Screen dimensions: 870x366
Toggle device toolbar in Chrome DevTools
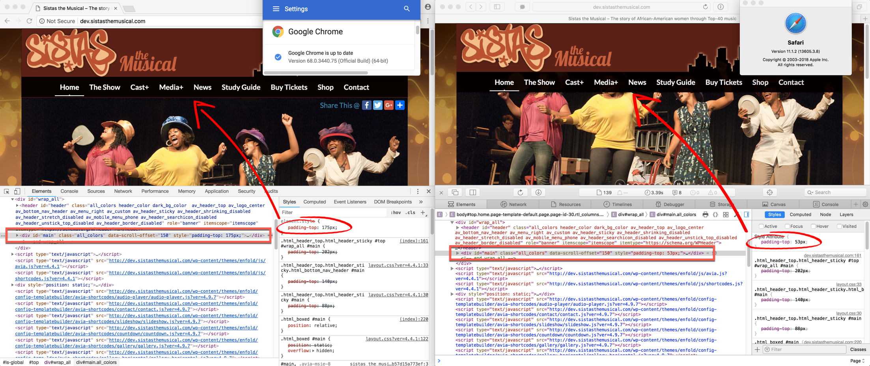17,191
